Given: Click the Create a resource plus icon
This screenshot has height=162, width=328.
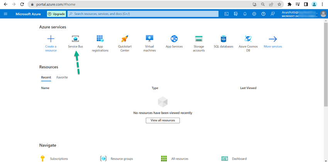Looking at the screenshot, I should (x=51, y=39).
